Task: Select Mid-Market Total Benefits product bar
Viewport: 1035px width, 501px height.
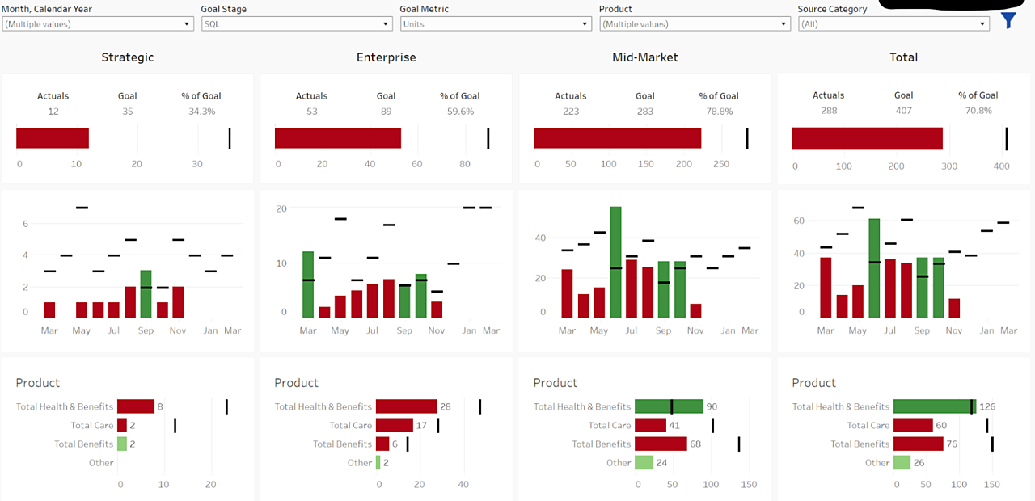Action: (661, 444)
